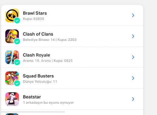Click the green checkmark badge on Squad Busters
This screenshot has width=157, height=115.
[17, 83]
